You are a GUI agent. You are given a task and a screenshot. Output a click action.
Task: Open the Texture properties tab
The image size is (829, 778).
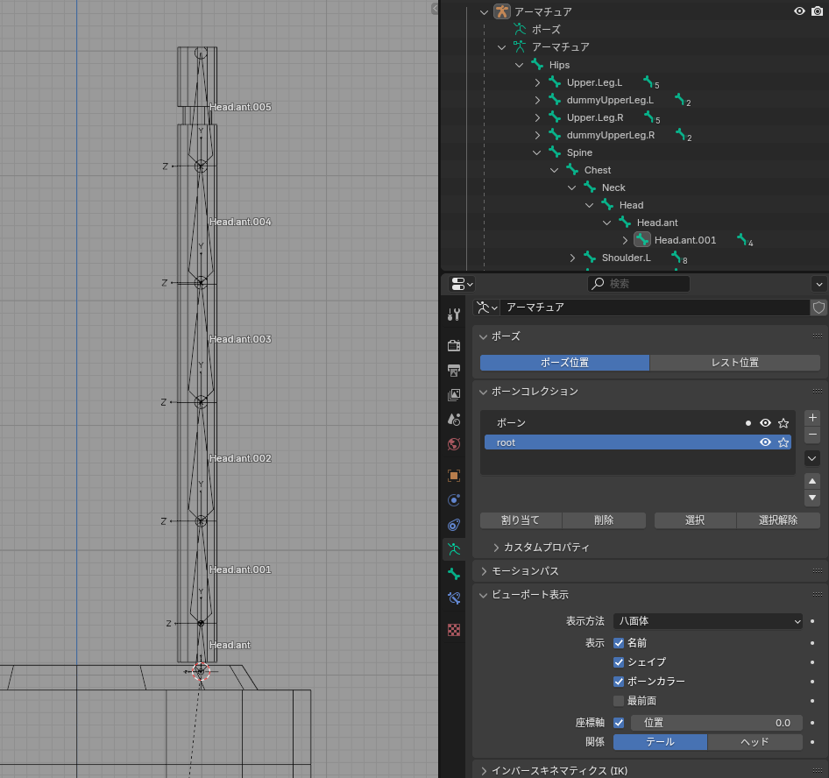tap(453, 630)
